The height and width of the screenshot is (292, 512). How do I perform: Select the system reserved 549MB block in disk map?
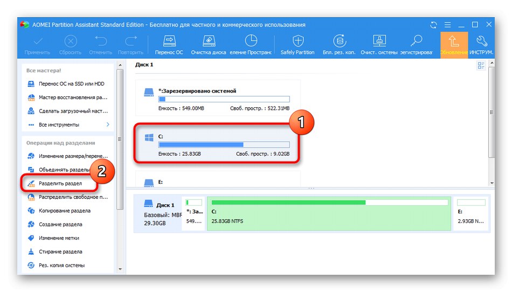pos(194,213)
